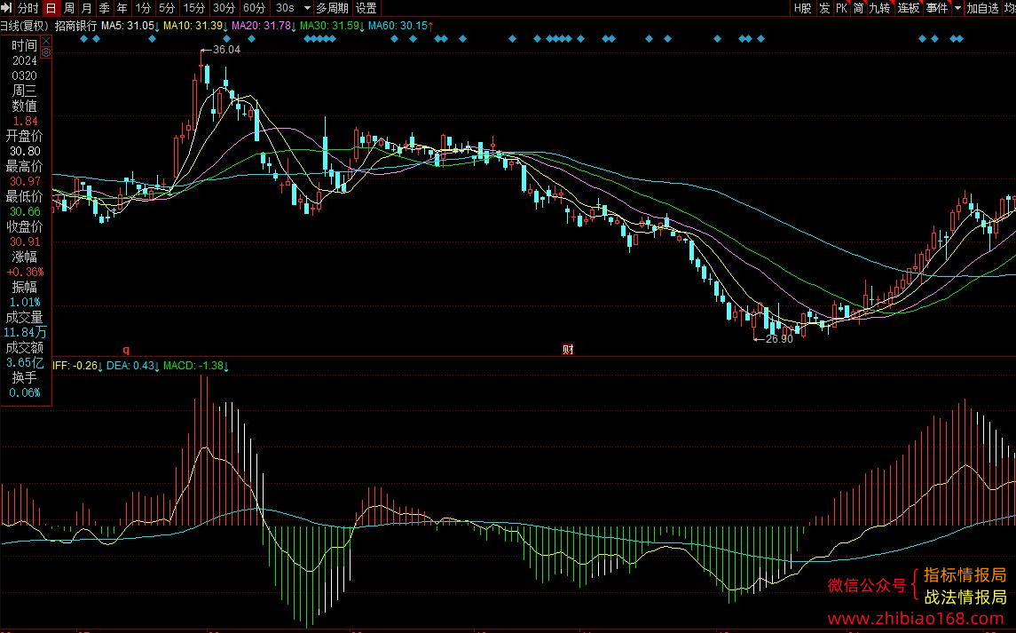The height and width of the screenshot is (633, 1016).
Task: Click the DIFF: -0.26 indicator label
Action: coord(77,366)
